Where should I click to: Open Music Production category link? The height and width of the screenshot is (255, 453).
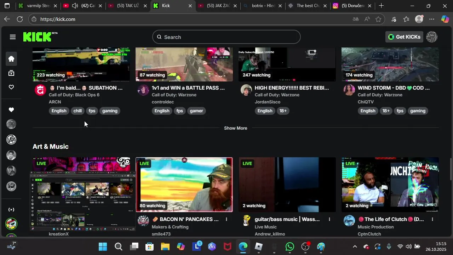coord(375,227)
